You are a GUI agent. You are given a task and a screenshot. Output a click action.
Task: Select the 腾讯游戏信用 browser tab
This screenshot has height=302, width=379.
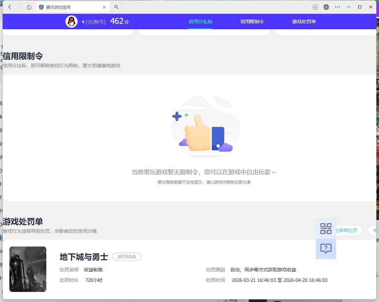[73, 7]
